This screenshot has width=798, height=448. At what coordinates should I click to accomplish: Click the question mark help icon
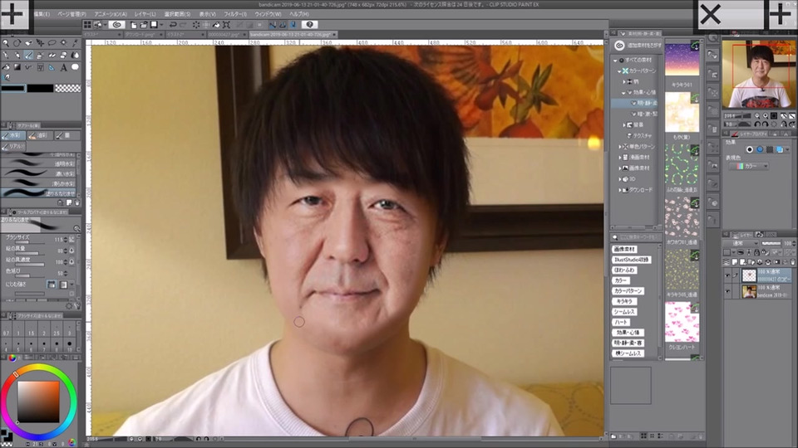309,25
